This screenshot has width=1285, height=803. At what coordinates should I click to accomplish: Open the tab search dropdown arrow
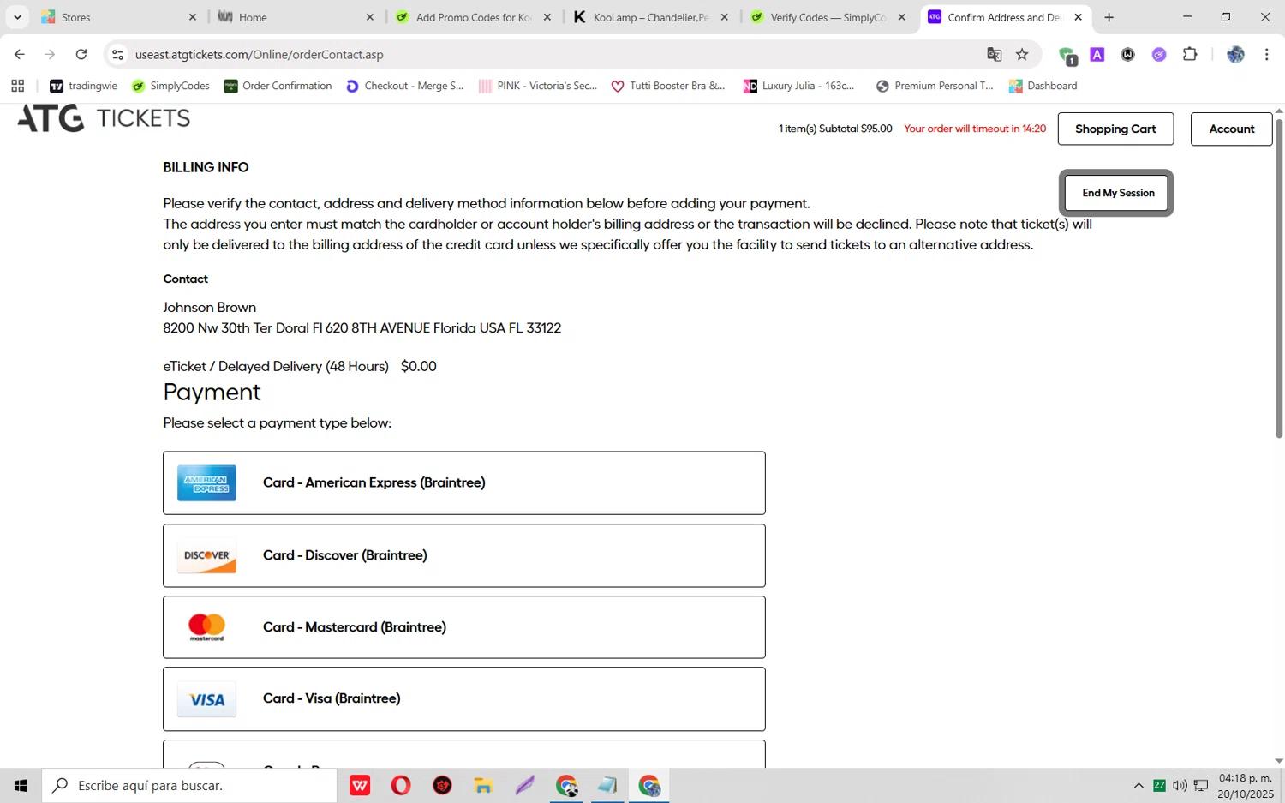pos(17,17)
